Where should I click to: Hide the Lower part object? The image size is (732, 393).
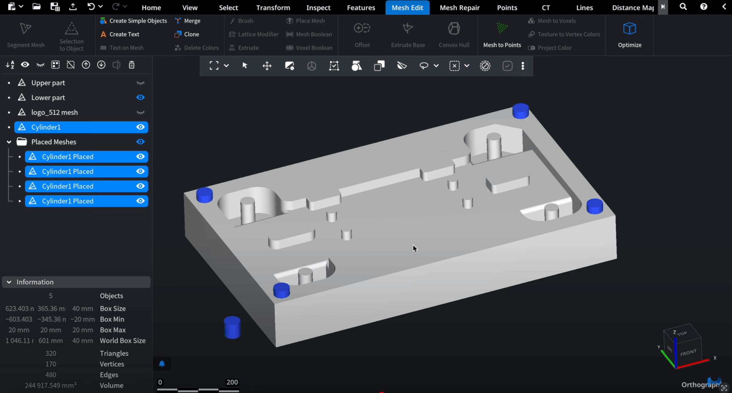(x=140, y=97)
